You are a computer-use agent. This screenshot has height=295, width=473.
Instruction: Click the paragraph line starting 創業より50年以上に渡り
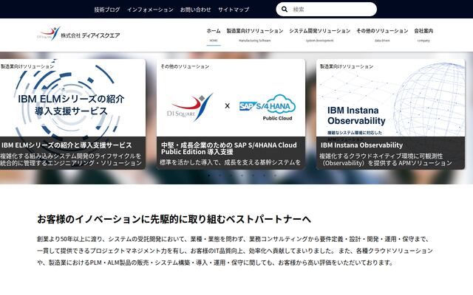coord(233,239)
